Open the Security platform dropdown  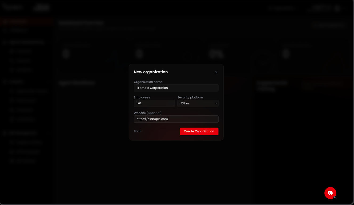[x=198, y=103]
